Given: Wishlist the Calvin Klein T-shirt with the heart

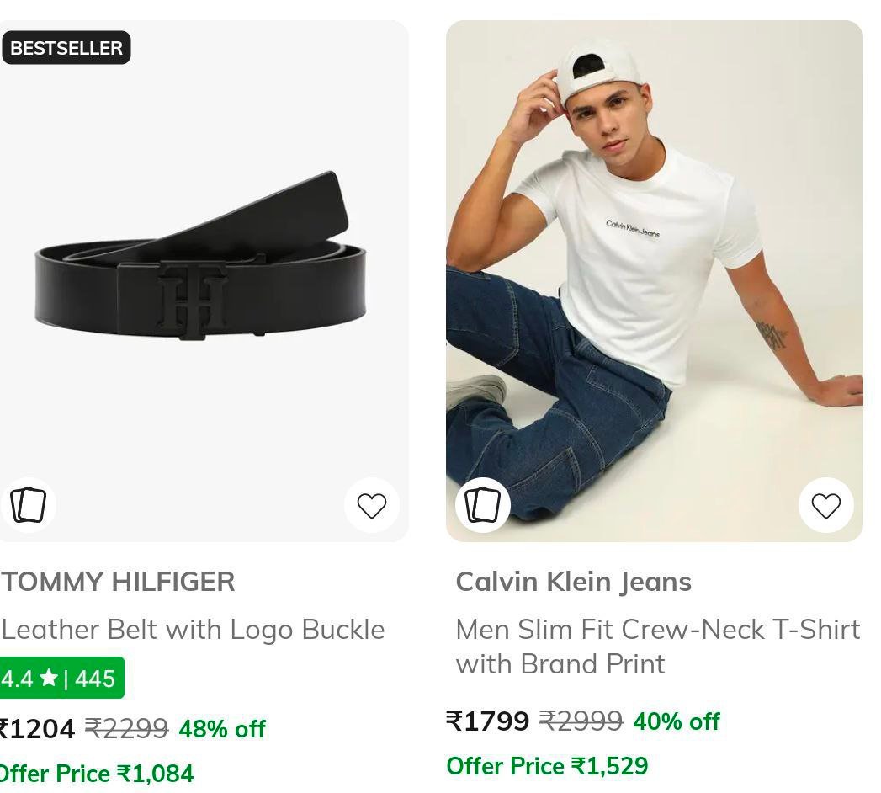Looking at the screenshot, I should point(825,505).
